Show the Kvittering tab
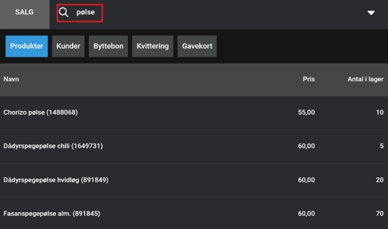 tap(153, 46)
